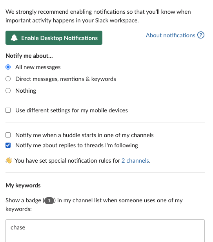Click the Nothing label text
The height and width of the screenshot is (242, 213).
pos(26,91)
